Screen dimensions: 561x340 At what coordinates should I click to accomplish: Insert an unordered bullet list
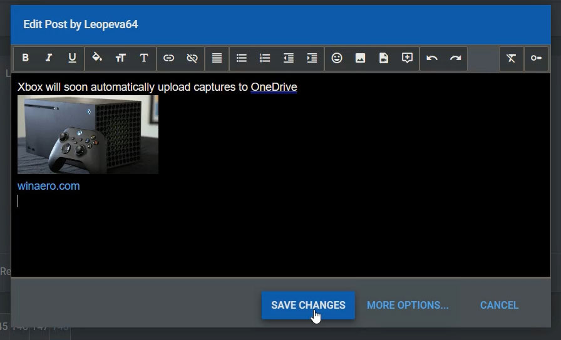pos(242,58)
